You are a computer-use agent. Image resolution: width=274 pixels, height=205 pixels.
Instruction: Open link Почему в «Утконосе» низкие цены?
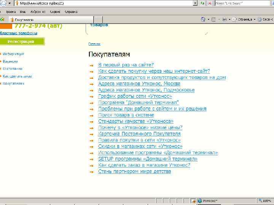pos(140,128)
